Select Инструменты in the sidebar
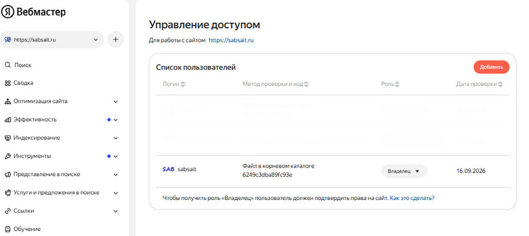Screen dimensions: 529x236 pyautogui.click(x=32, y=156)
